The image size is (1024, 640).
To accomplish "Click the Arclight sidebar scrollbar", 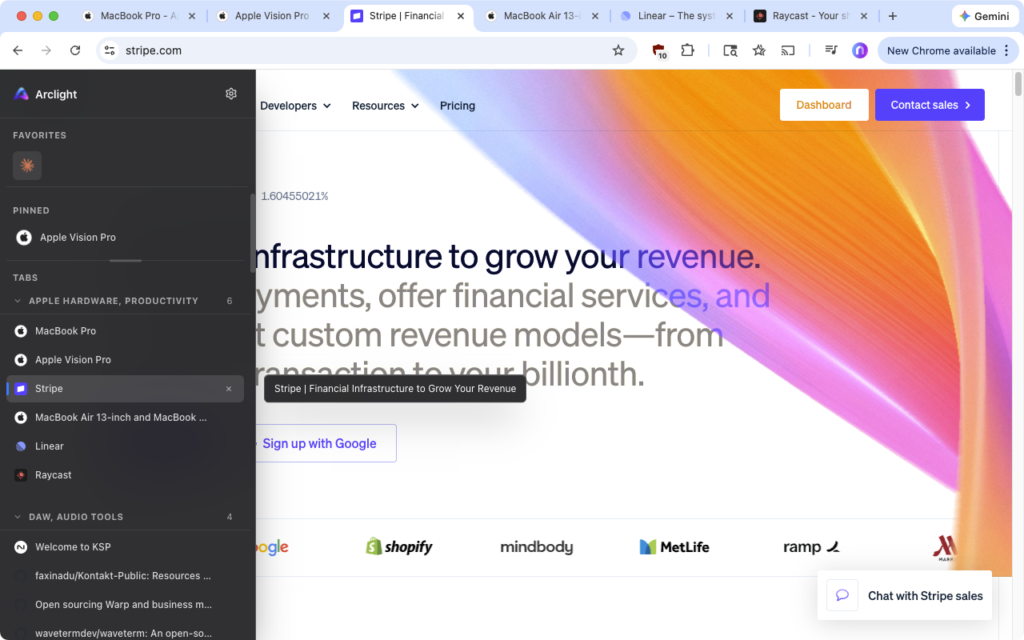I will tap(253, 232).
